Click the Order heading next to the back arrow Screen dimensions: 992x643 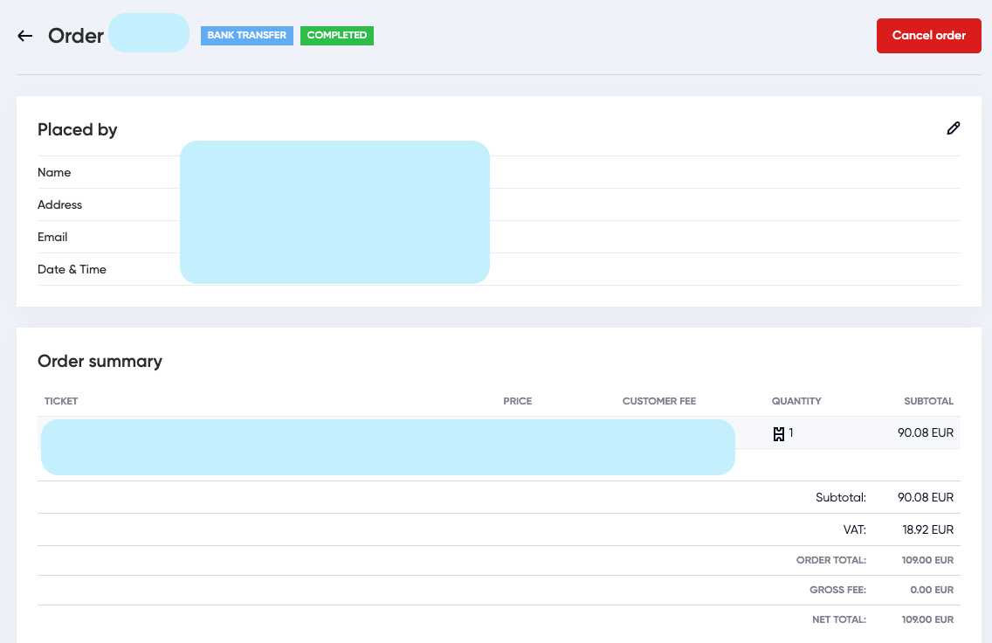pos(75,36)
